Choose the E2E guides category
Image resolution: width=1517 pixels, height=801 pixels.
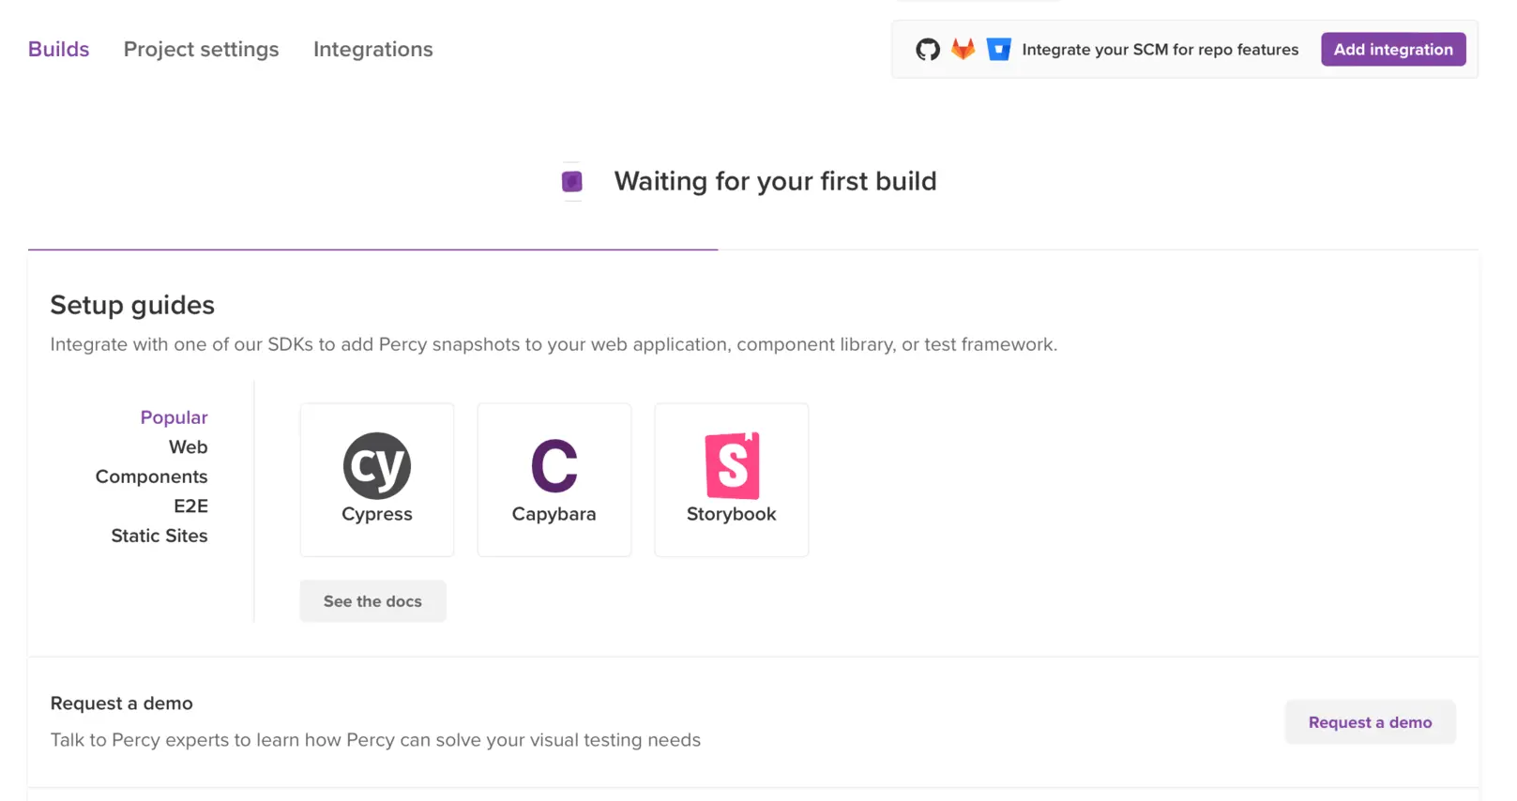point(190,506)
